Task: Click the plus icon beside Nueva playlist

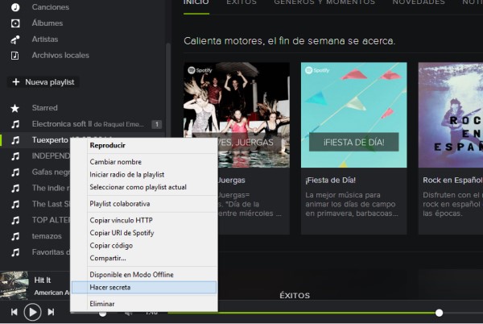Action: point(16,82)
